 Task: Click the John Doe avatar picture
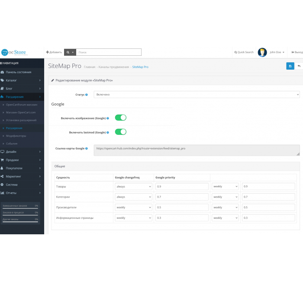coord(262,52)
